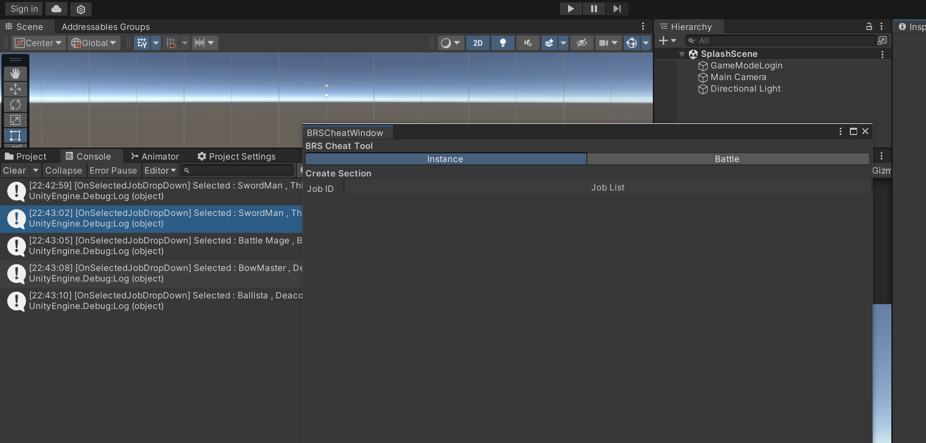
Task: Toggle hidden objects scene visibility
Action: pyautogui.click(x=582, y=43)
